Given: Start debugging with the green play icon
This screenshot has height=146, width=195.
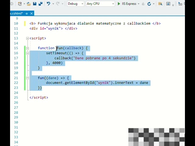Looking at the screenshot, I should 119,4.
